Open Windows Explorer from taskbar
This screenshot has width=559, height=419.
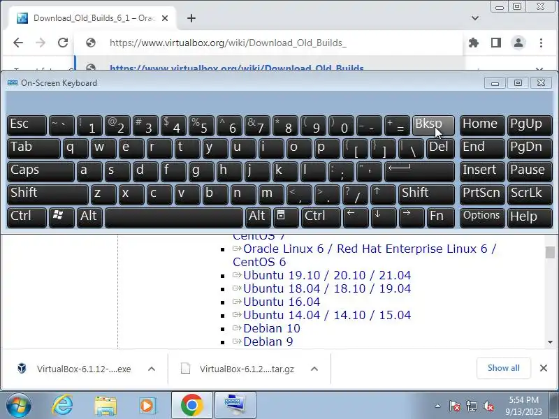point(106,406)
